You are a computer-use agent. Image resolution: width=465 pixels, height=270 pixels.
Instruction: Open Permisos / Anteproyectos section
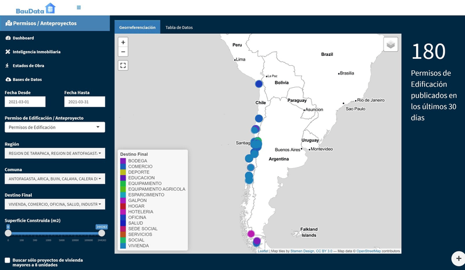[55, 23]
